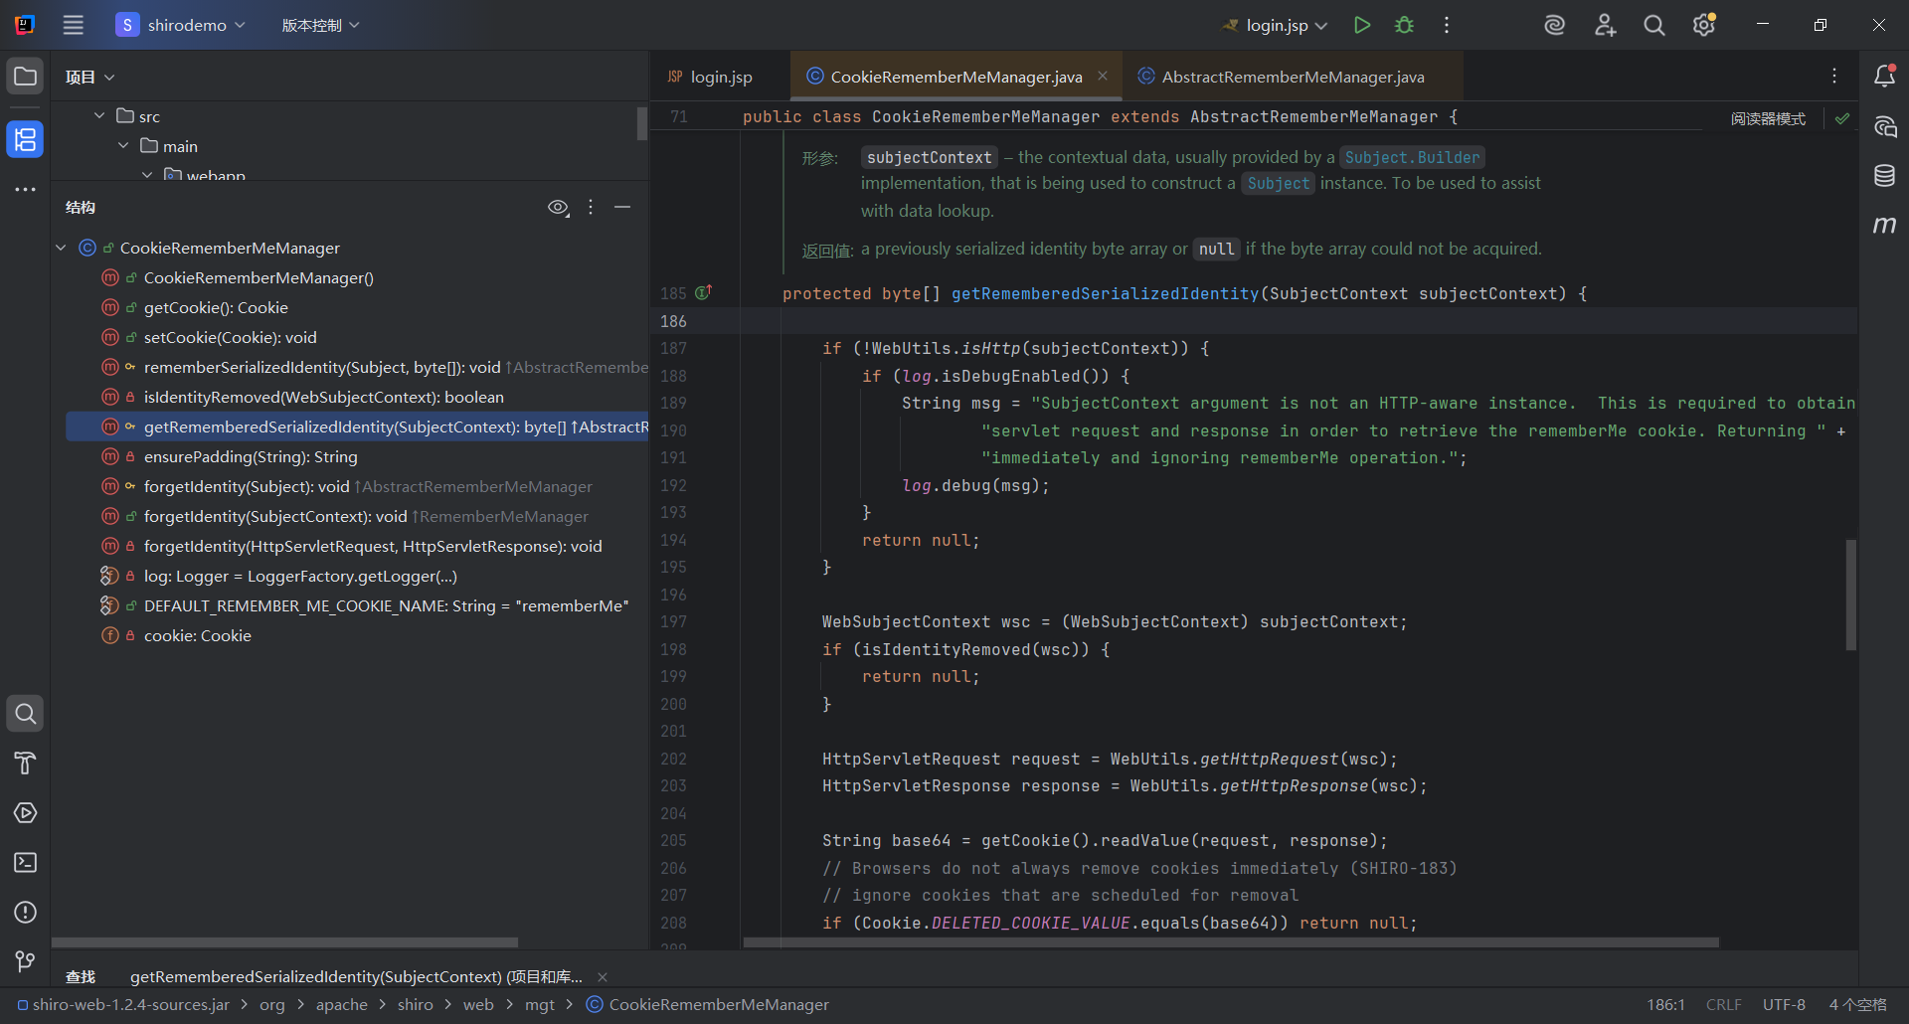1909x1024 pixels.
Task: Click the Subject.Builder doc link
Action: coord(1411,157)
